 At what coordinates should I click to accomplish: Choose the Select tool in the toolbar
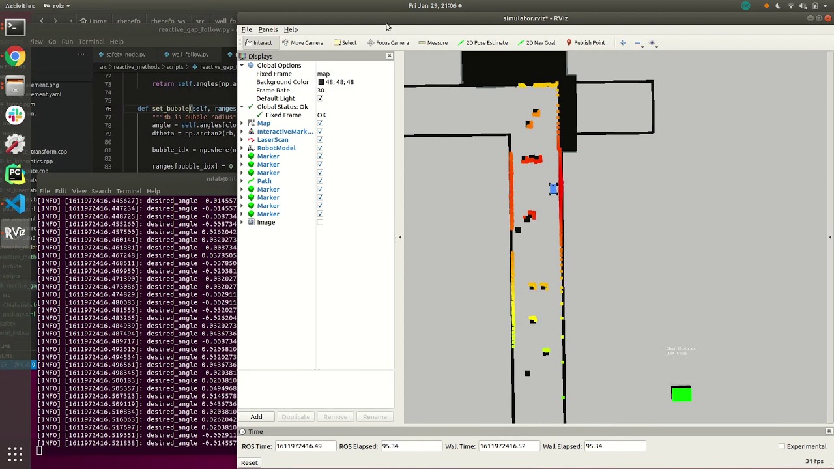click(345, 43)
